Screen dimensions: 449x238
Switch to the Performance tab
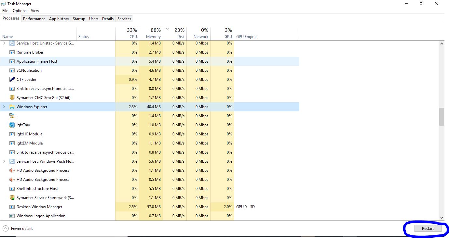pyautogui.click(x=34, y=19)
